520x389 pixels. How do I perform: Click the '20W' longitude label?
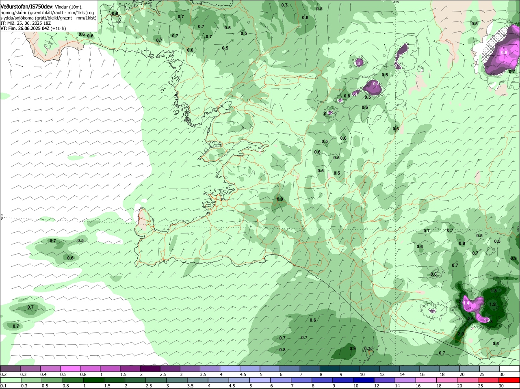[x=396, y=2]
